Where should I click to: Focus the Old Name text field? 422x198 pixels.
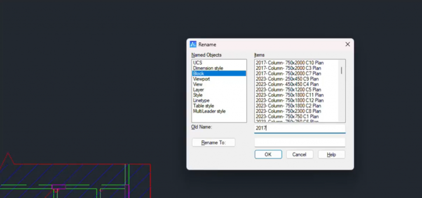[x=300, y=128]
